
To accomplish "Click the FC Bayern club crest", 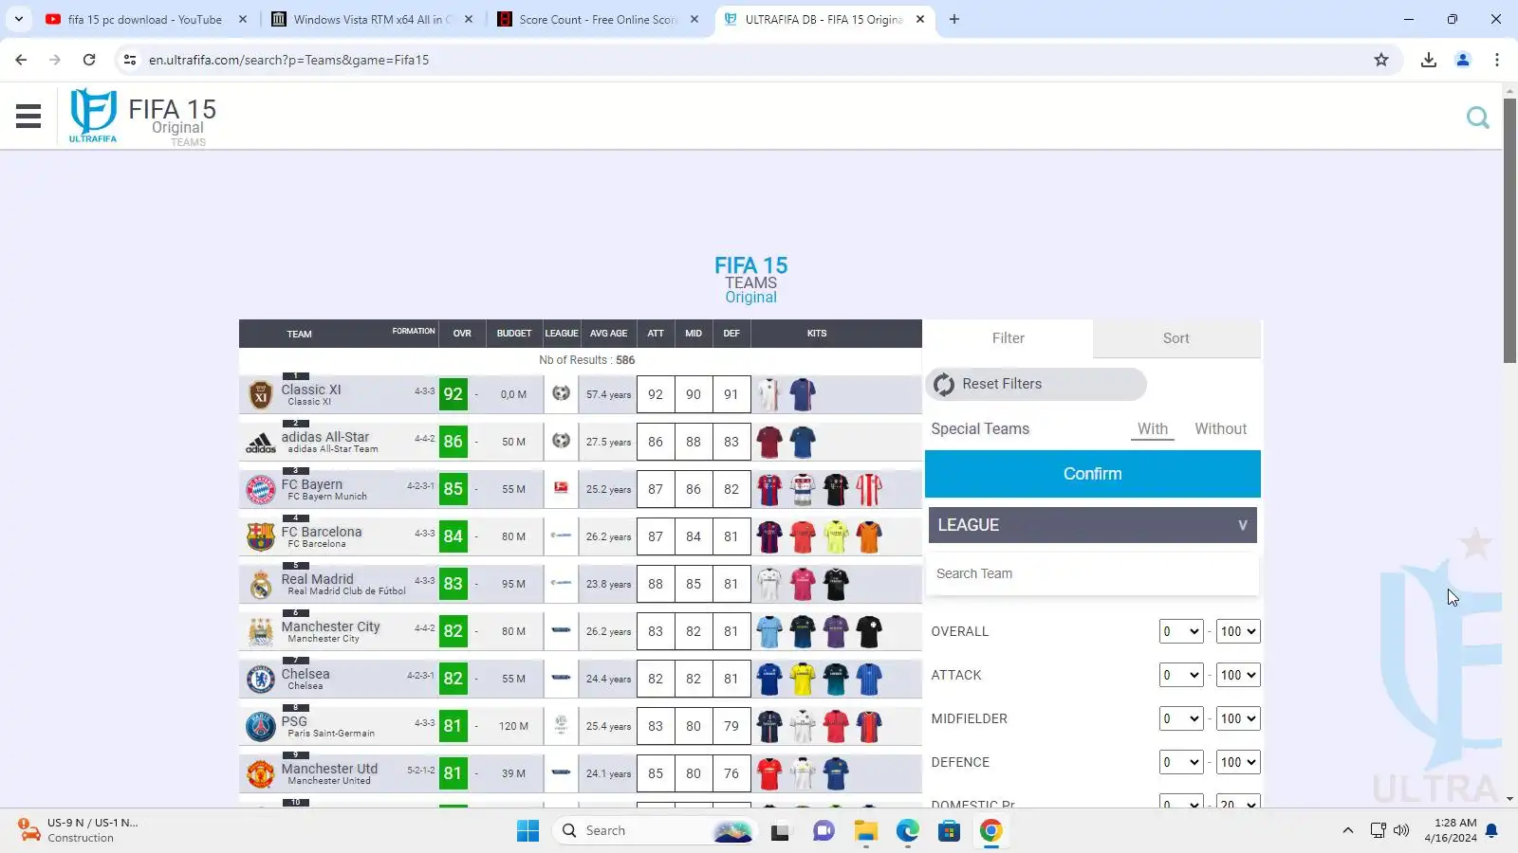I will point(260,489).
